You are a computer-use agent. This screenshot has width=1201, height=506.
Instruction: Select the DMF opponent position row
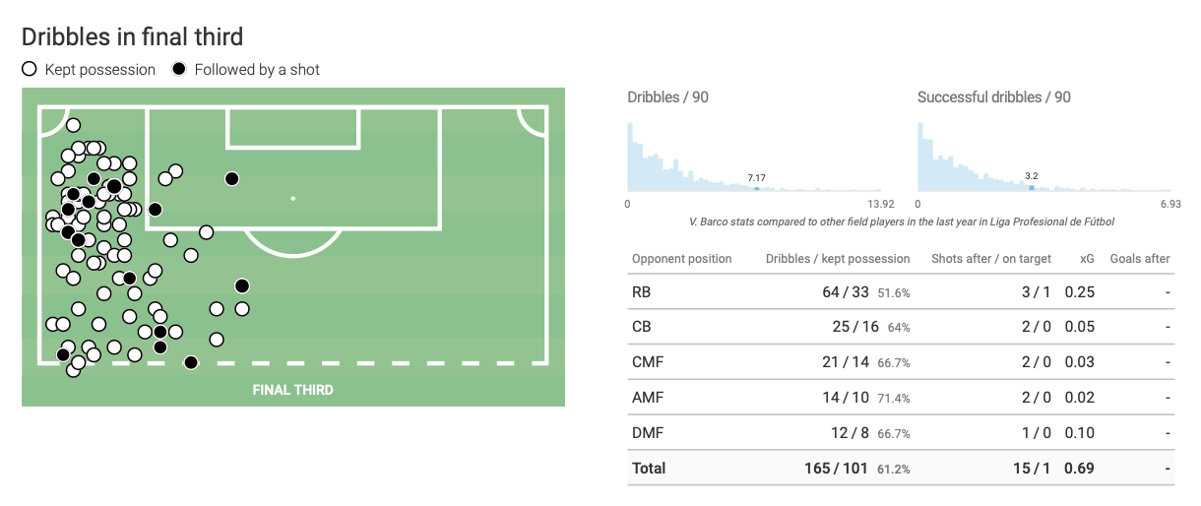[x=648, y=433]
